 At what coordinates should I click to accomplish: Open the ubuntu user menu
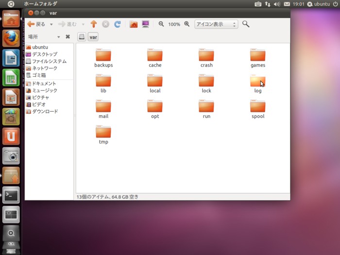tap(319, 4)
